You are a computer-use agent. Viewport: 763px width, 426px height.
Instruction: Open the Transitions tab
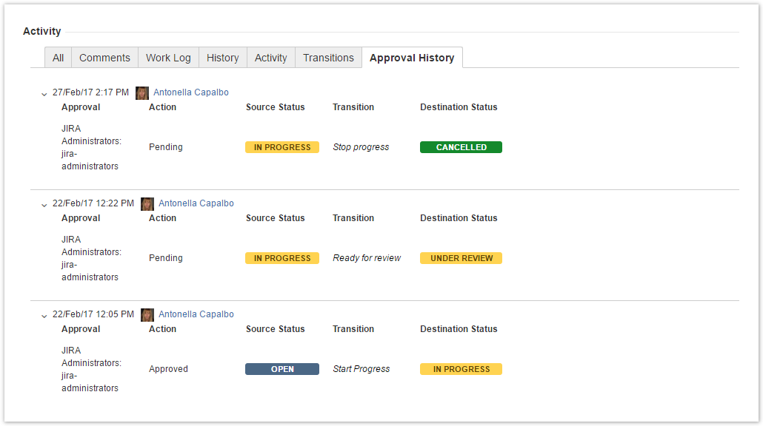328,58
